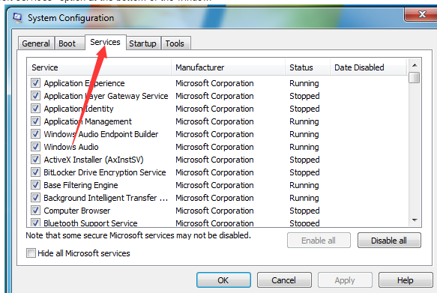Viewport: 437px width, 293px height.
Task: Click the Apply button
Action: 345,280
